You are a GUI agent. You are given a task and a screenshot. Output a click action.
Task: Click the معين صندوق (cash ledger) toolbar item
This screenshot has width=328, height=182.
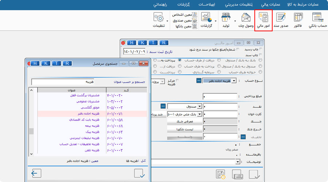point(185,20)
